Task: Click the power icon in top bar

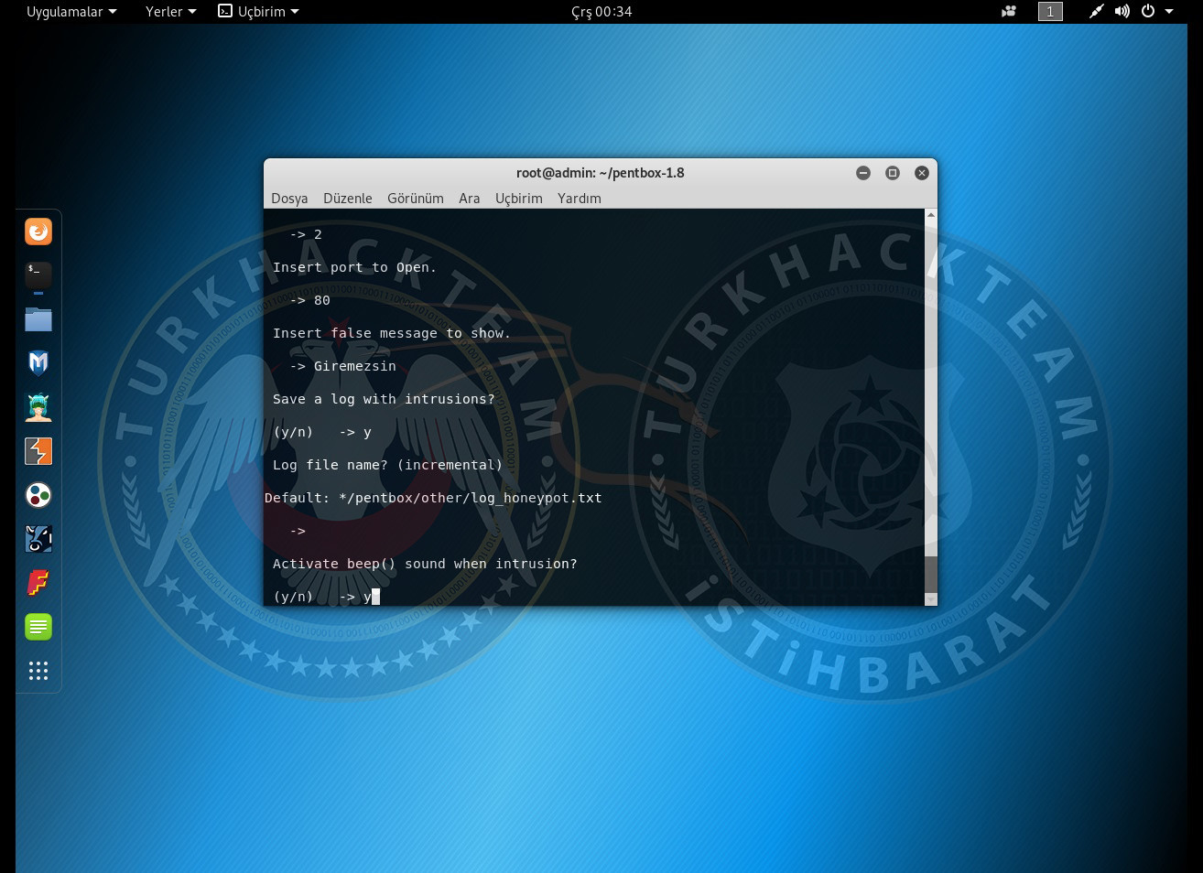Action: click(x=1148, y=12)
